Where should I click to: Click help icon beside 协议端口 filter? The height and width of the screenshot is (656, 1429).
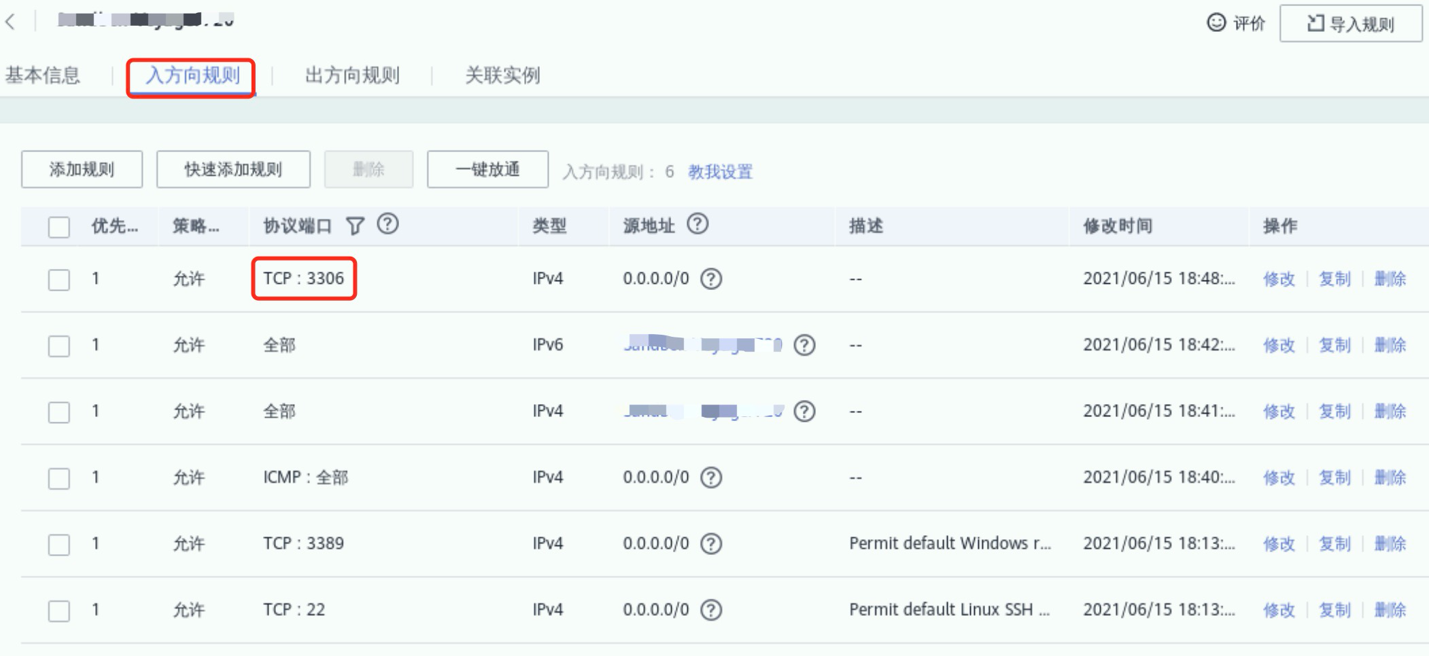[388, 224]
